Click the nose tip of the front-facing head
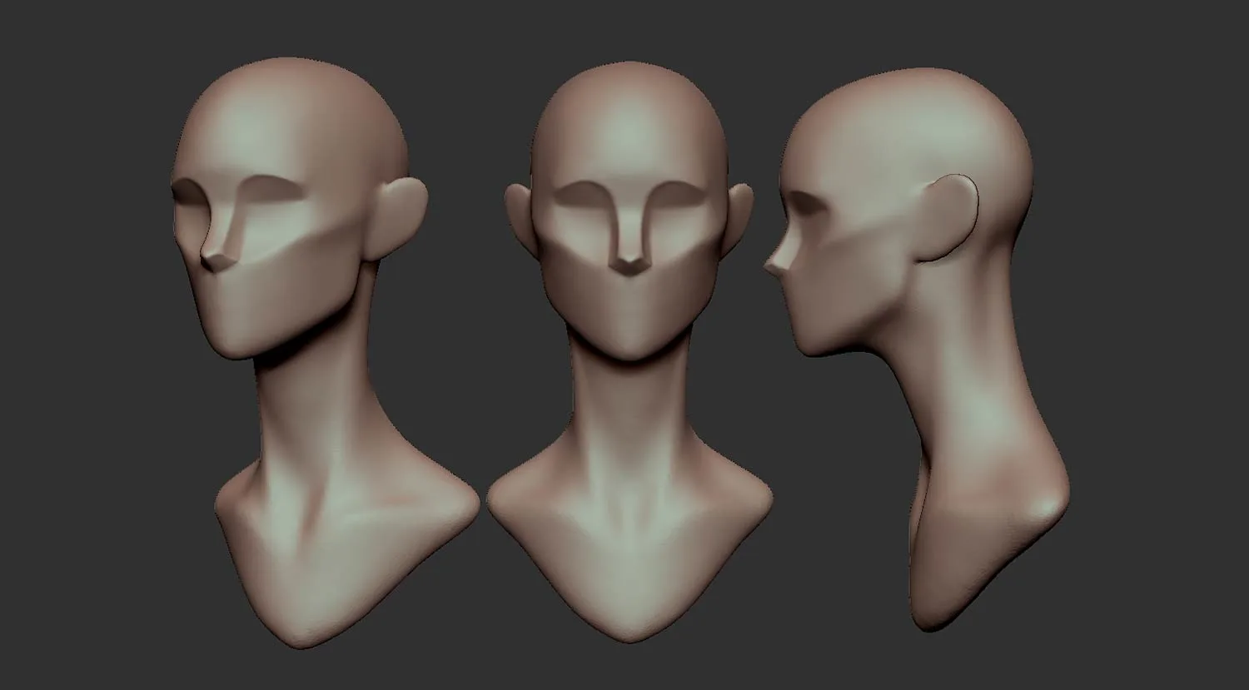Screen dimensions: 1249x690 (x=632, y=266)
